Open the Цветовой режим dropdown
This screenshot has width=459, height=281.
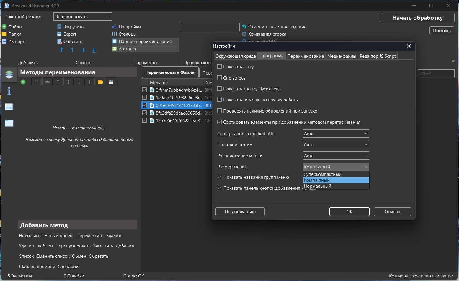click(336, 145)
